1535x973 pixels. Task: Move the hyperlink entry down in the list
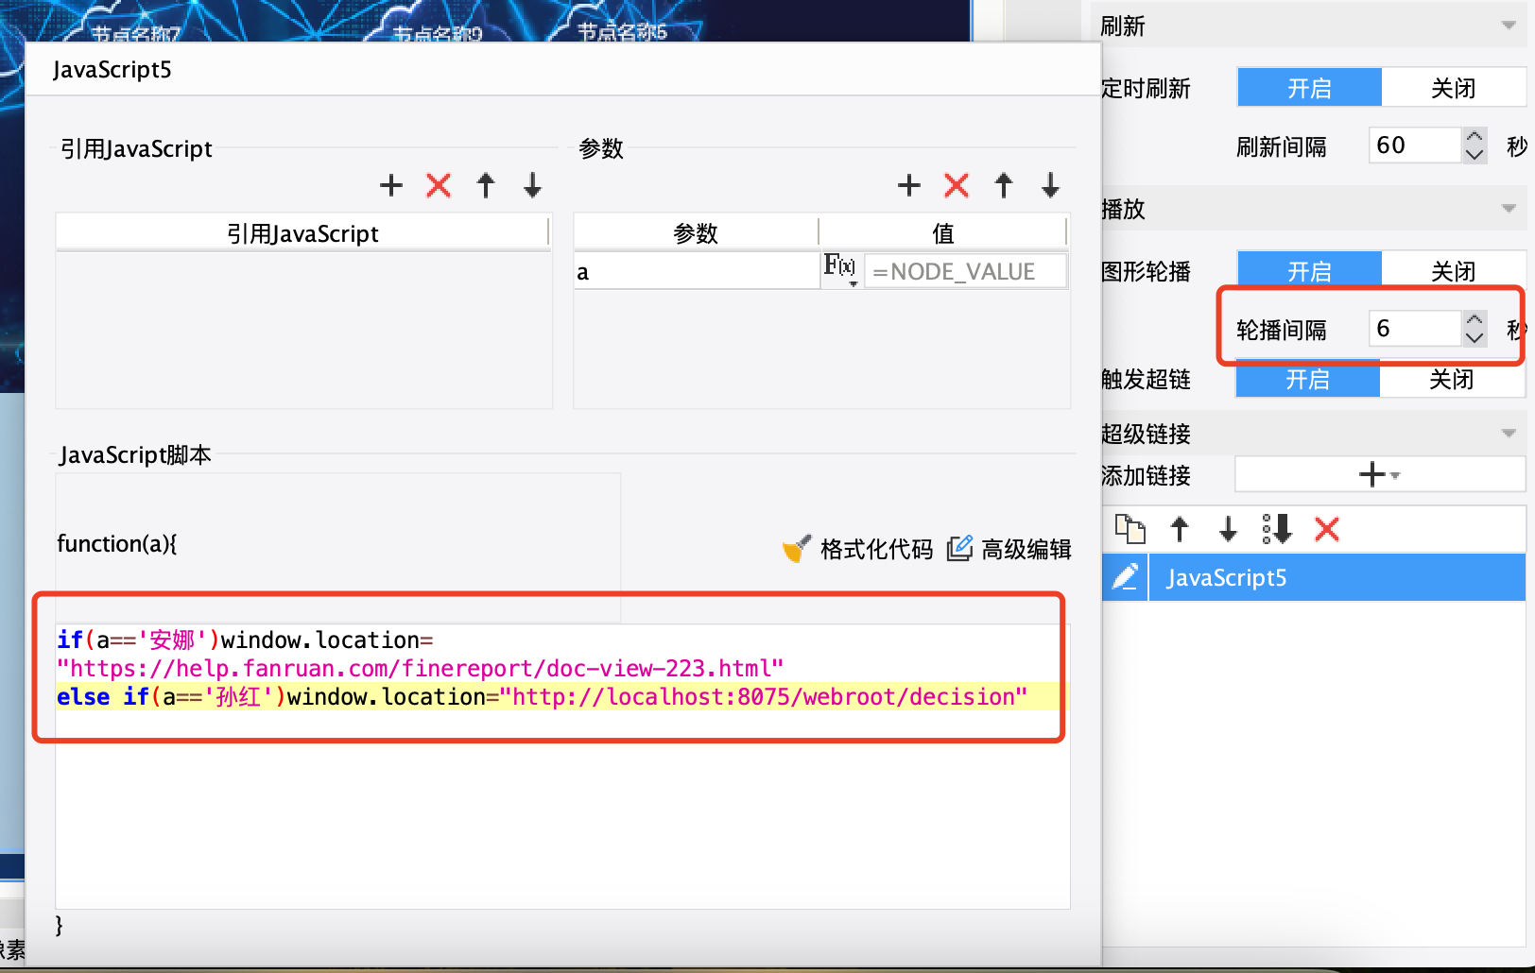(1228, 529)
